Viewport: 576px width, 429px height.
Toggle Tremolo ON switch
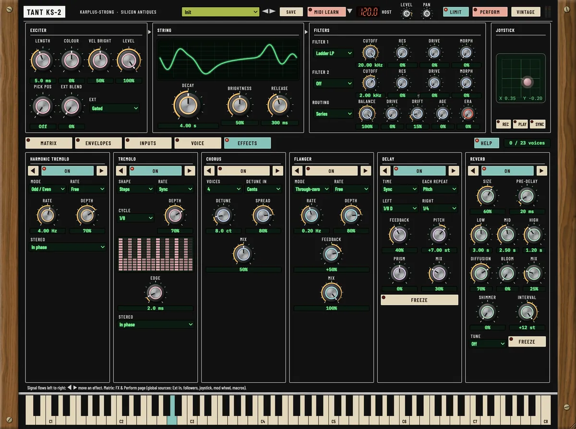156,171
